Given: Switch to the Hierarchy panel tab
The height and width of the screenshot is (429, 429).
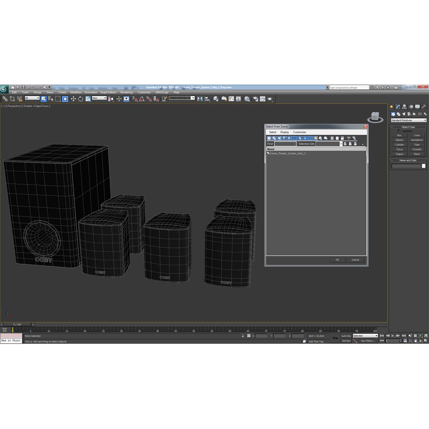Looking at the screenshot, I should pos(404,107).
